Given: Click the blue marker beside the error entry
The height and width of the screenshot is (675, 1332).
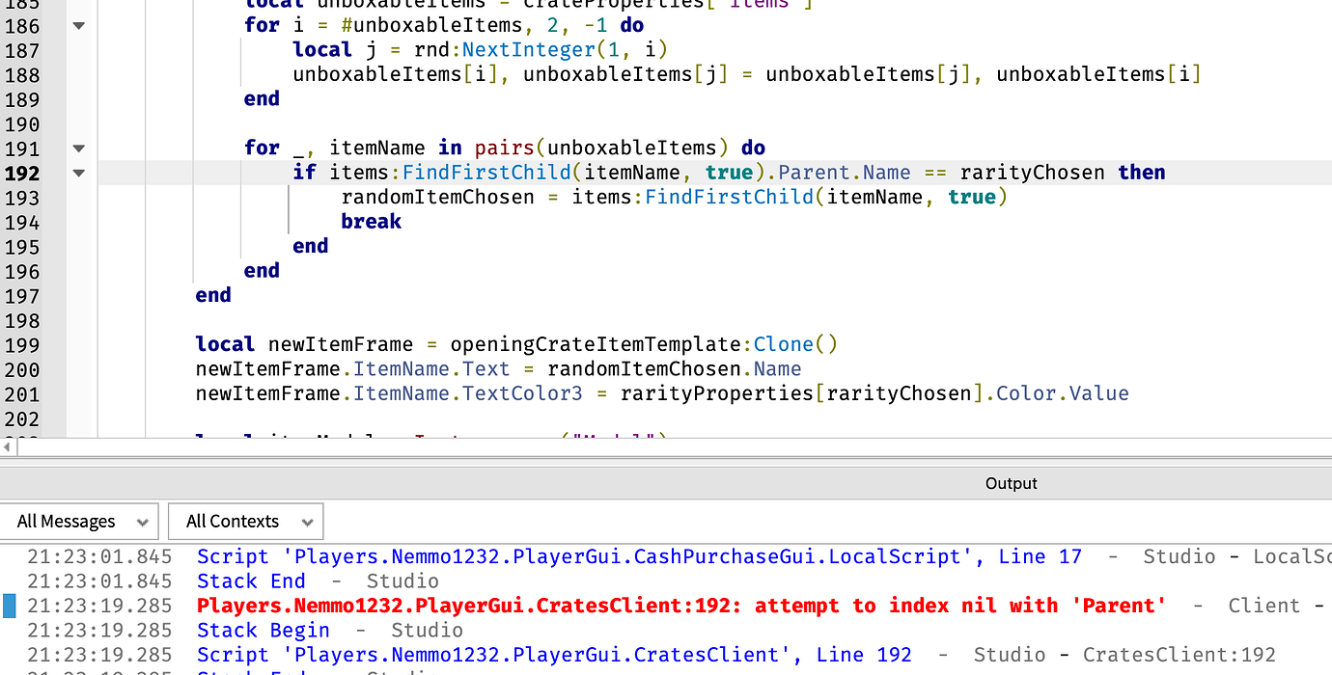Looking at the screenshot, I should coord(9,605).
